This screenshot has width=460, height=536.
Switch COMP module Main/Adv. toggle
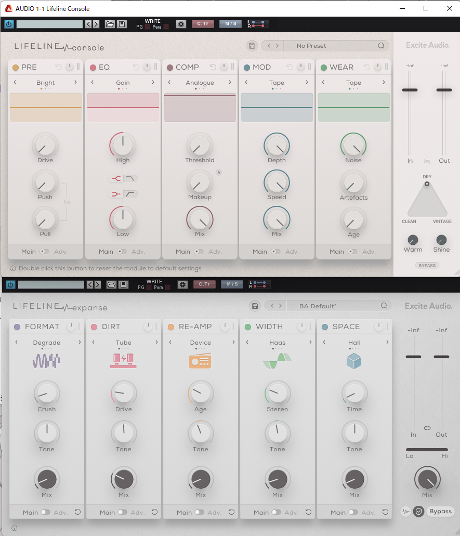(199, 252)
